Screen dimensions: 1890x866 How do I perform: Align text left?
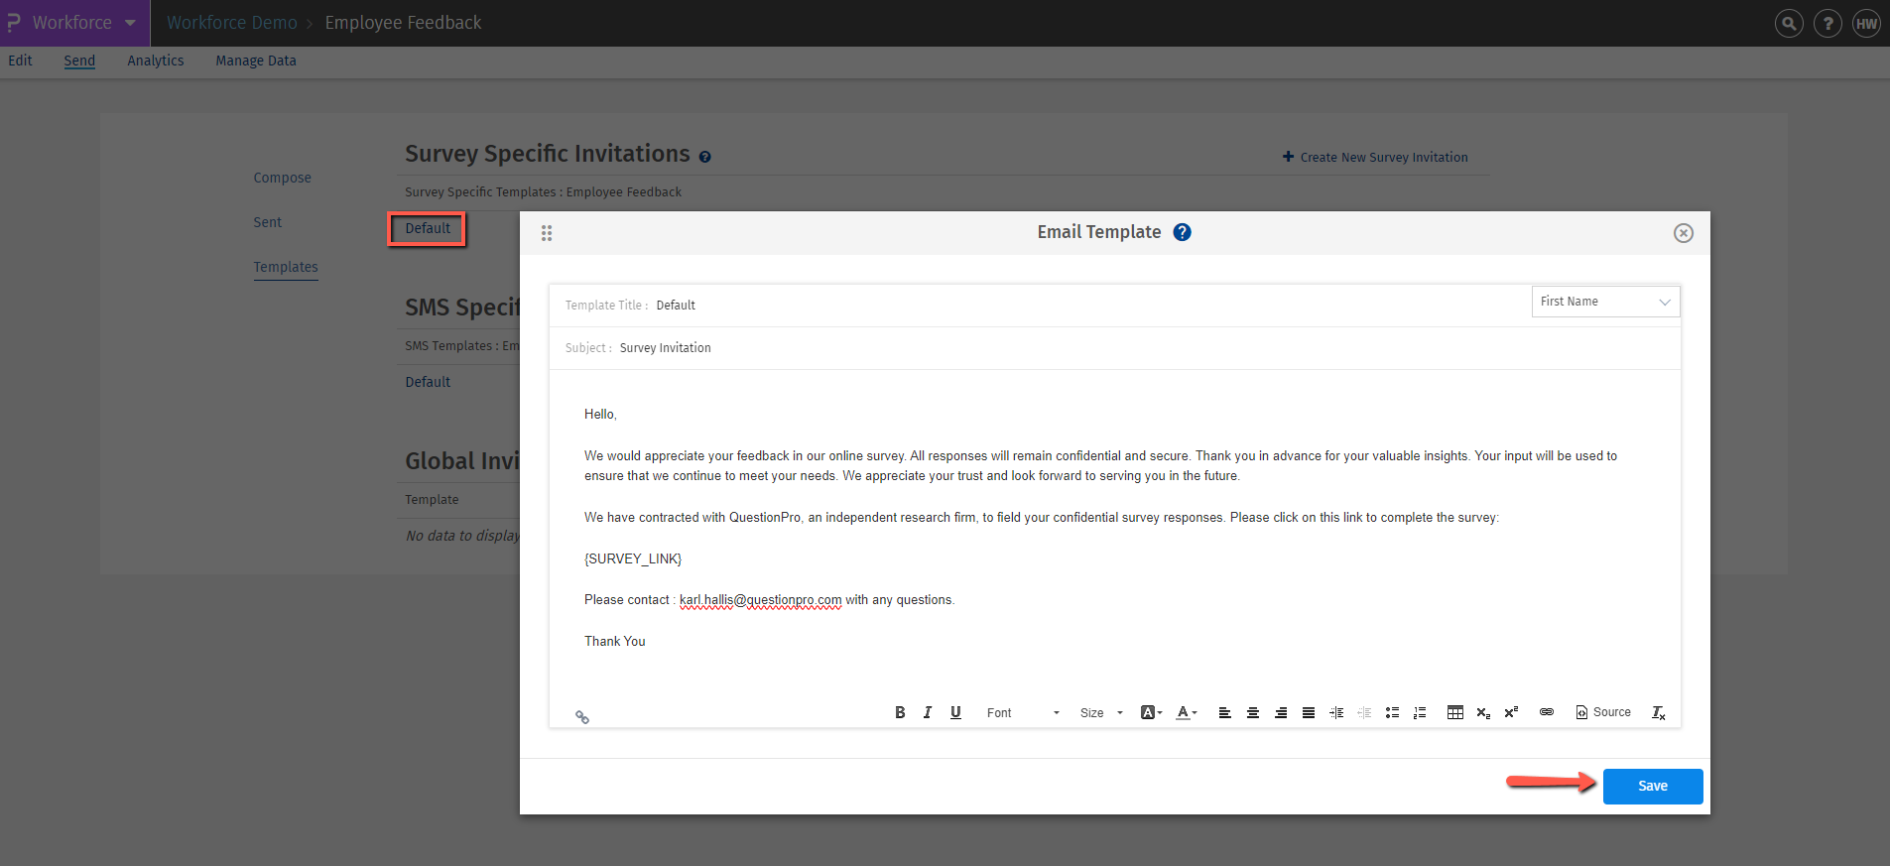1225,712
